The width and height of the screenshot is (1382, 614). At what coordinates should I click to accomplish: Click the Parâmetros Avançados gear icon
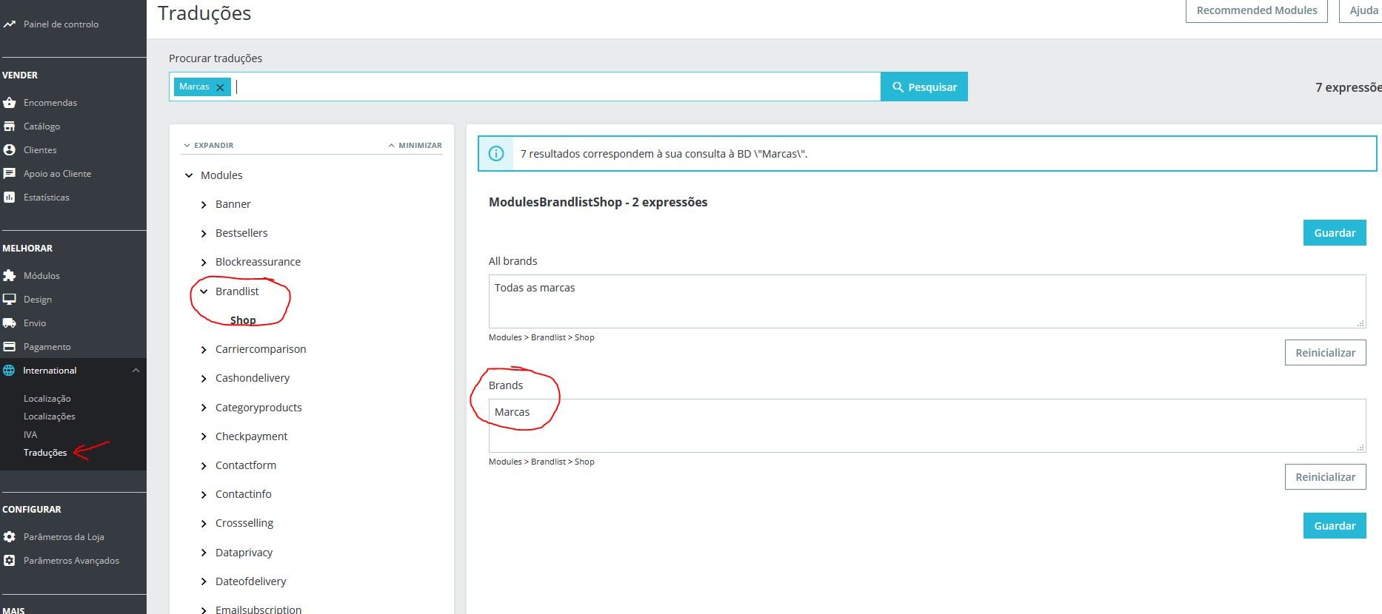[x=9, y=561]
